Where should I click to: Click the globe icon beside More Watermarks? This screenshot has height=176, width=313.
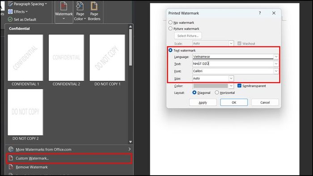[11, 149]
